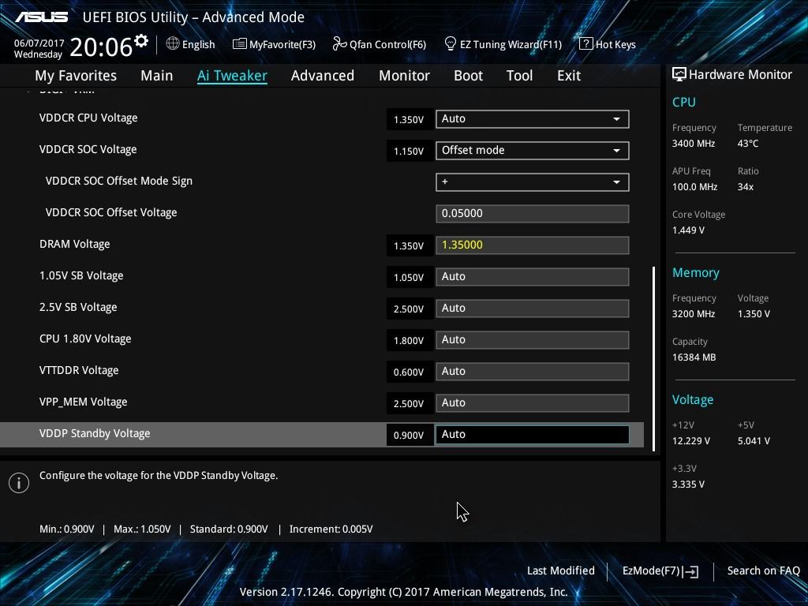
Task: Click the 1.05V SB Voltage Auto field
Action: pyautogui.click(x=533, y=277)
